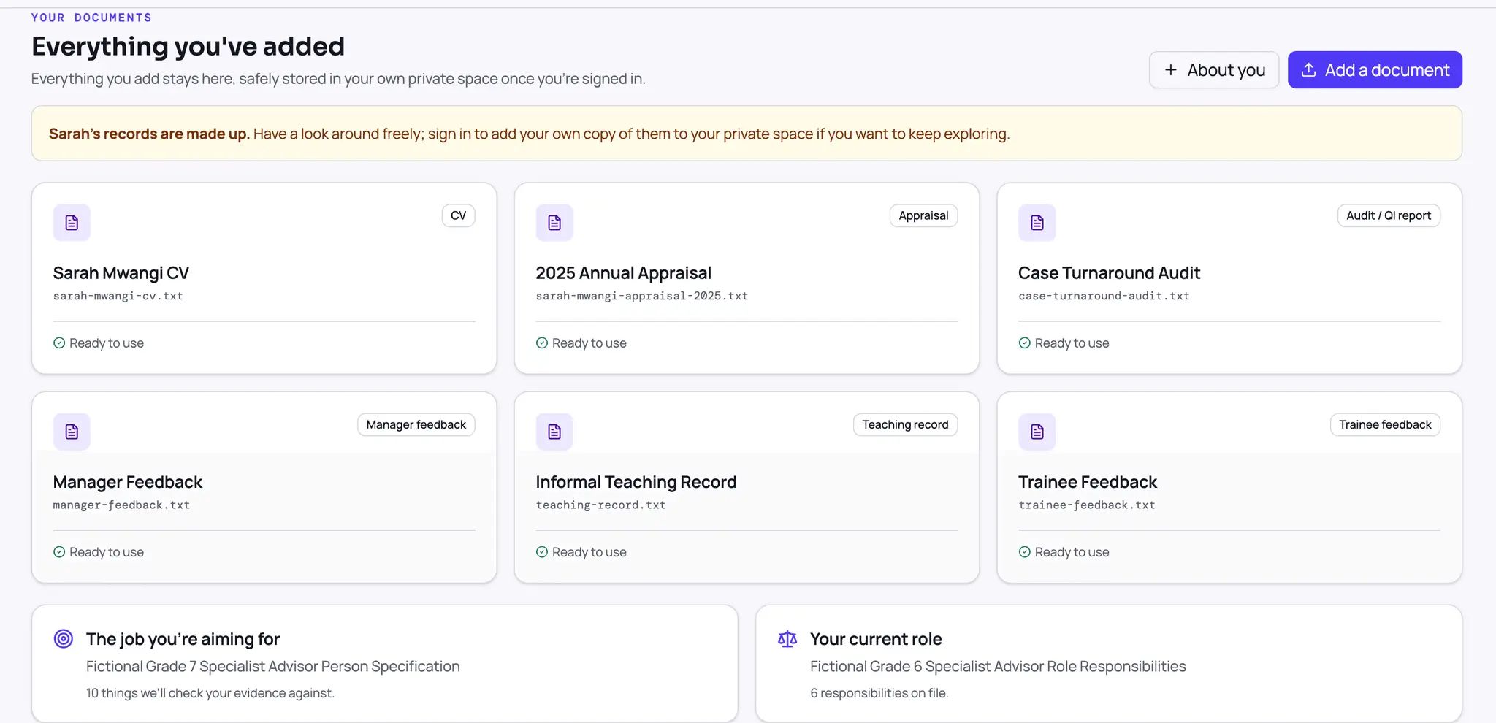Click filename trainee-feedback.txt
Viewport: 1496px width, 723px height.
(1087, 505)
